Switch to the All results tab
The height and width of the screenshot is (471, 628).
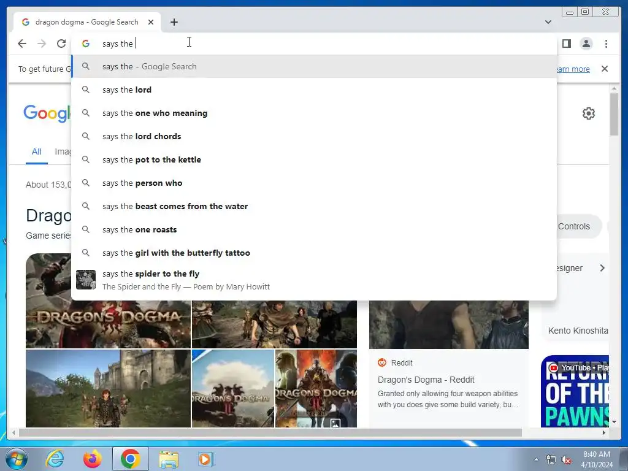tap(36, 152)
